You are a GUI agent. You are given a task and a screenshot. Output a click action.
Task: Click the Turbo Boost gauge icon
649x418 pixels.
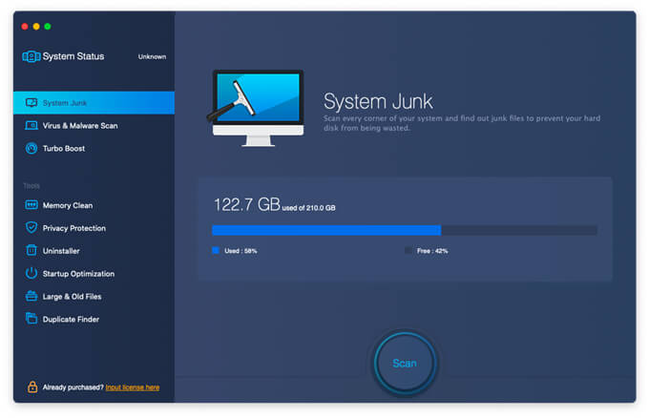click(x=31, y=148)
